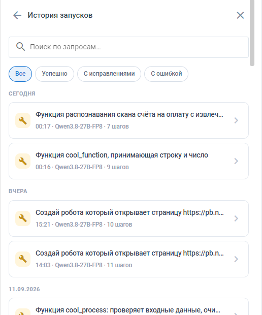262x315 pixels.
Task: Click the ВЧЕРА section header
Action: [18, 191]
